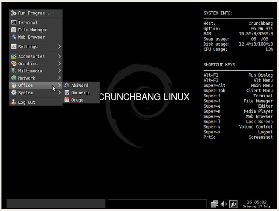Click the Saturday 17 July date
The width and height of the screenshot is (279, 211).
tap(257, 206)
